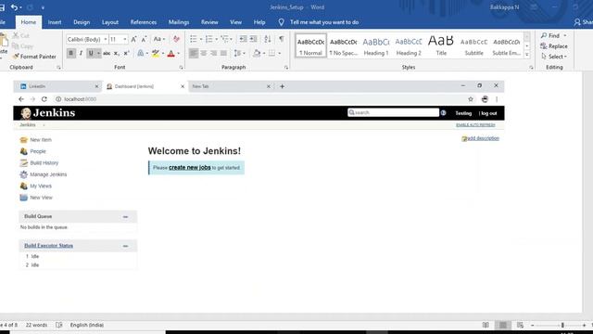Viewport: 593px width, 334px height.
Task: Click the spelling proofing icon in status bar
Action: 59,325
